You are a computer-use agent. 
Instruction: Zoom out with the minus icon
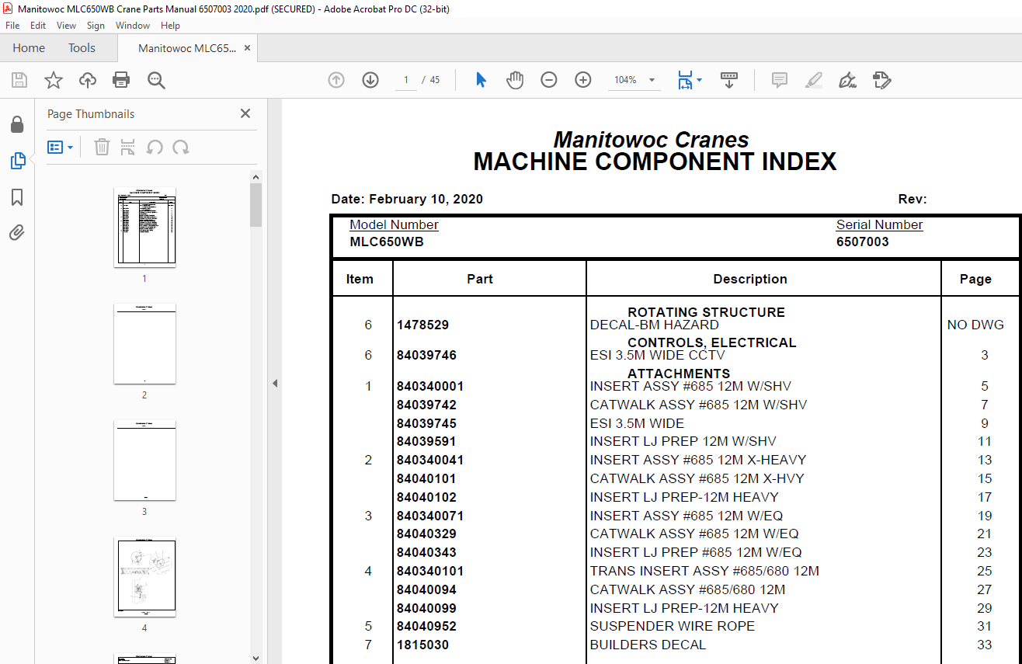click(549, 80)
